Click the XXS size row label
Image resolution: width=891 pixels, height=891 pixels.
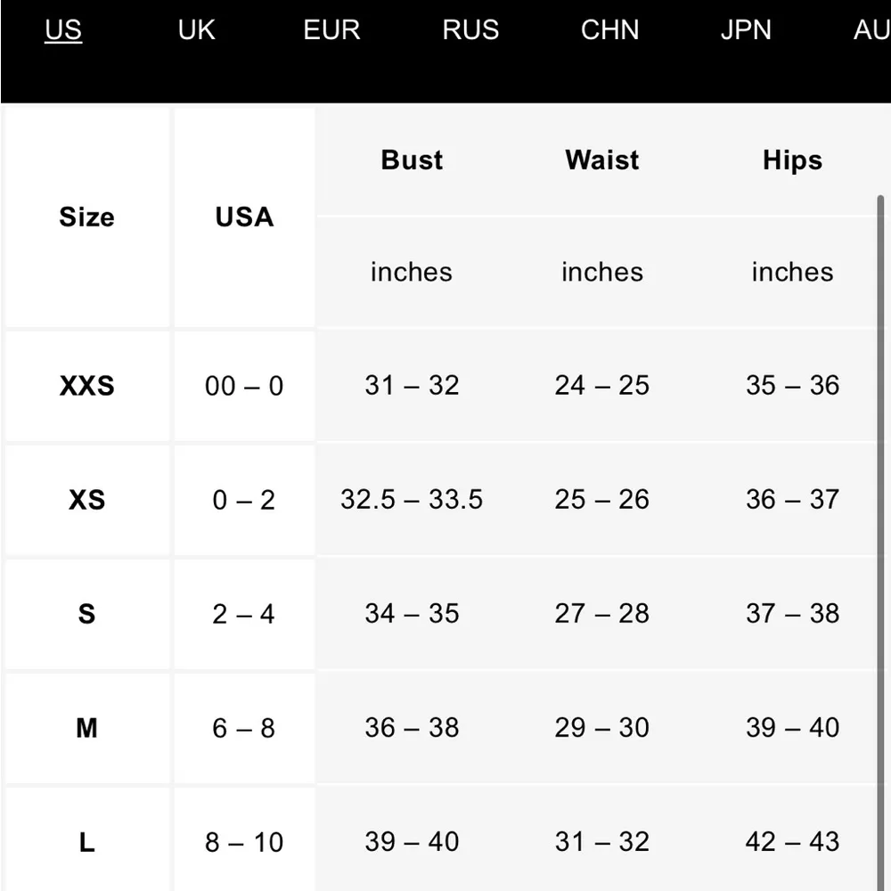click(86, 386)
